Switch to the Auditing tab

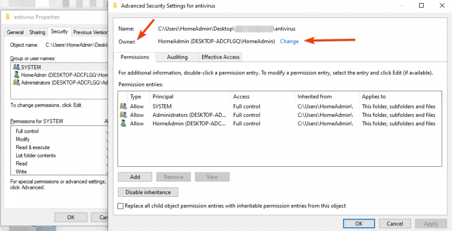click(x=177, y=57)
